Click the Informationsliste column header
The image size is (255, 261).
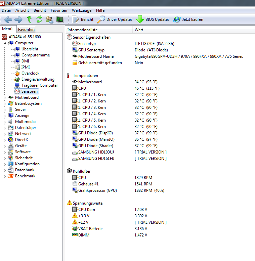tap(99, 30)
